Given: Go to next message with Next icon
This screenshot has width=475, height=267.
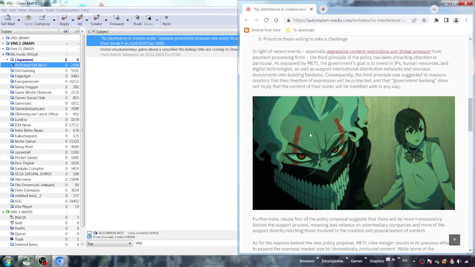Looking at the screenshot, I should click(166, 20).
